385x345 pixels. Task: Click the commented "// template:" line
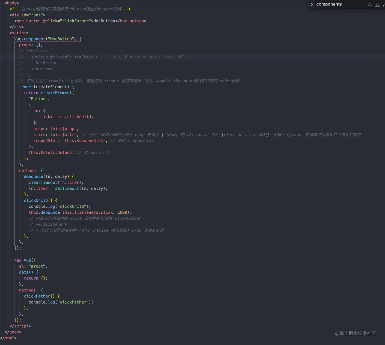point(36,51)
